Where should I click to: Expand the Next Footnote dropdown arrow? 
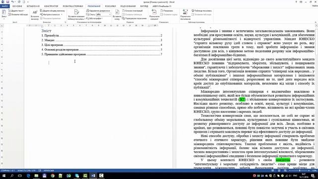point(62,14)
